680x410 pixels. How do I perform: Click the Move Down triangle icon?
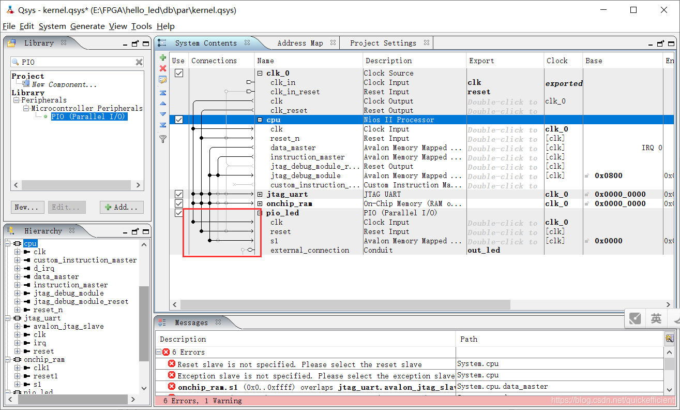pyautogui.click(x=163, y=114)
